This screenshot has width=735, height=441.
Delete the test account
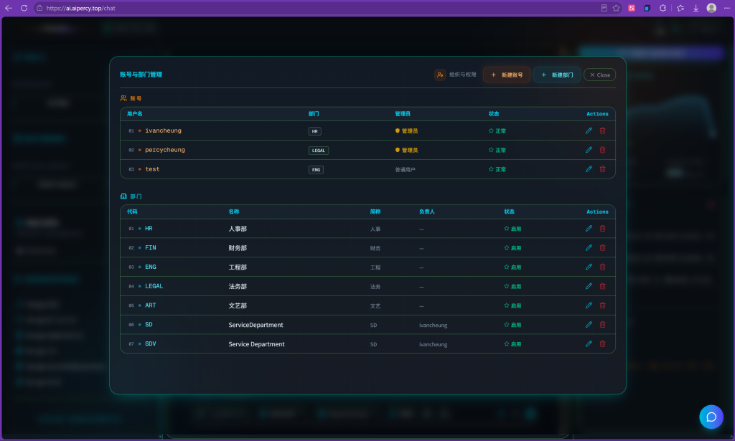[603, 169]
